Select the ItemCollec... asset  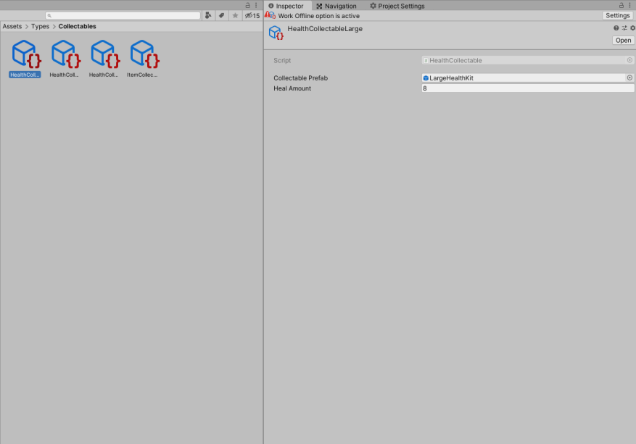coord(142,59)
